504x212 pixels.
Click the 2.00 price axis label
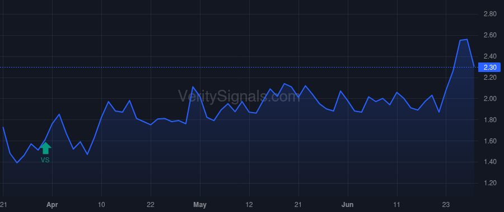click(490, 99)
